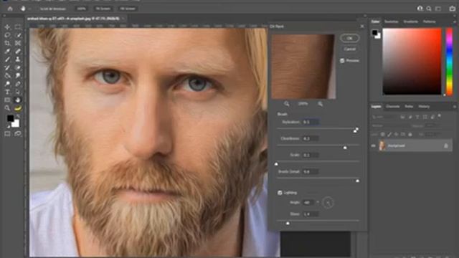
Task: Open Layers panel flyout menu
Action: click(455, 107)
